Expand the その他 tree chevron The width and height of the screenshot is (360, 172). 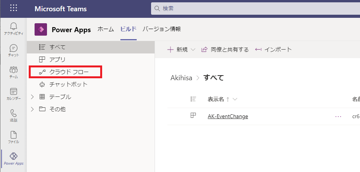[32, 109]
